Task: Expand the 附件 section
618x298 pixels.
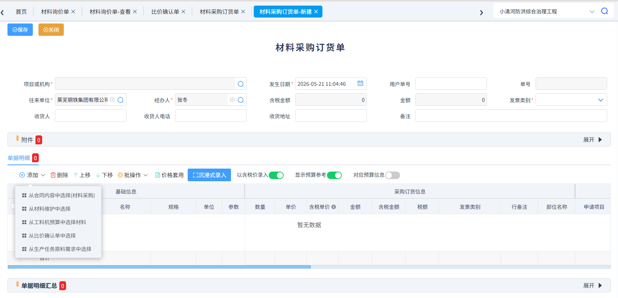Action: [593, 140]
